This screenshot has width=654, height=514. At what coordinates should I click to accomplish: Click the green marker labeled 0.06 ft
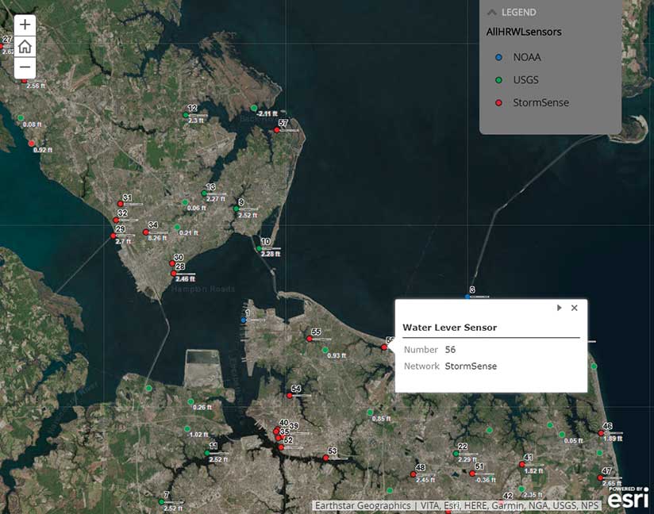[185, 202]
